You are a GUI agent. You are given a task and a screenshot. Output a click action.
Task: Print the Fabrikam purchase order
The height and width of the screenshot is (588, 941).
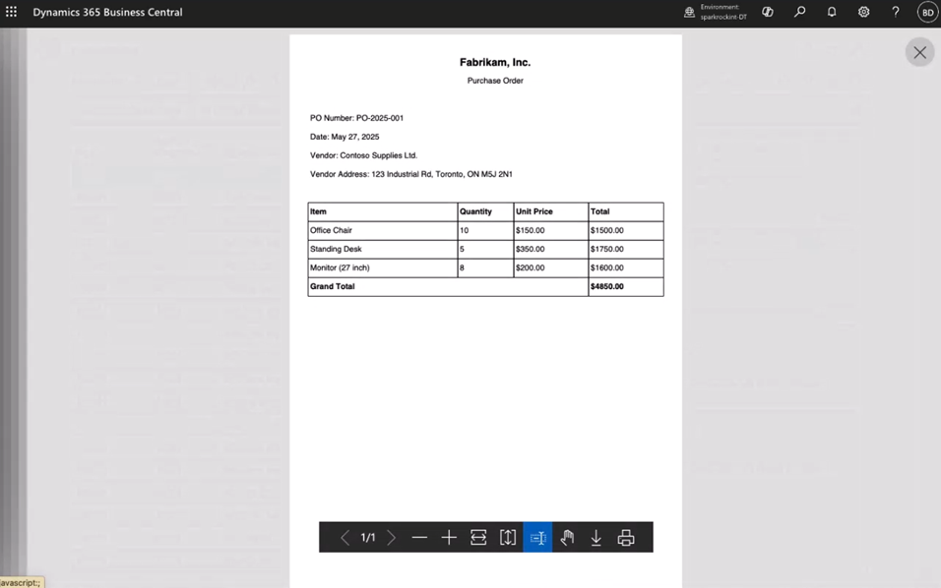click(x=624, y=537)
